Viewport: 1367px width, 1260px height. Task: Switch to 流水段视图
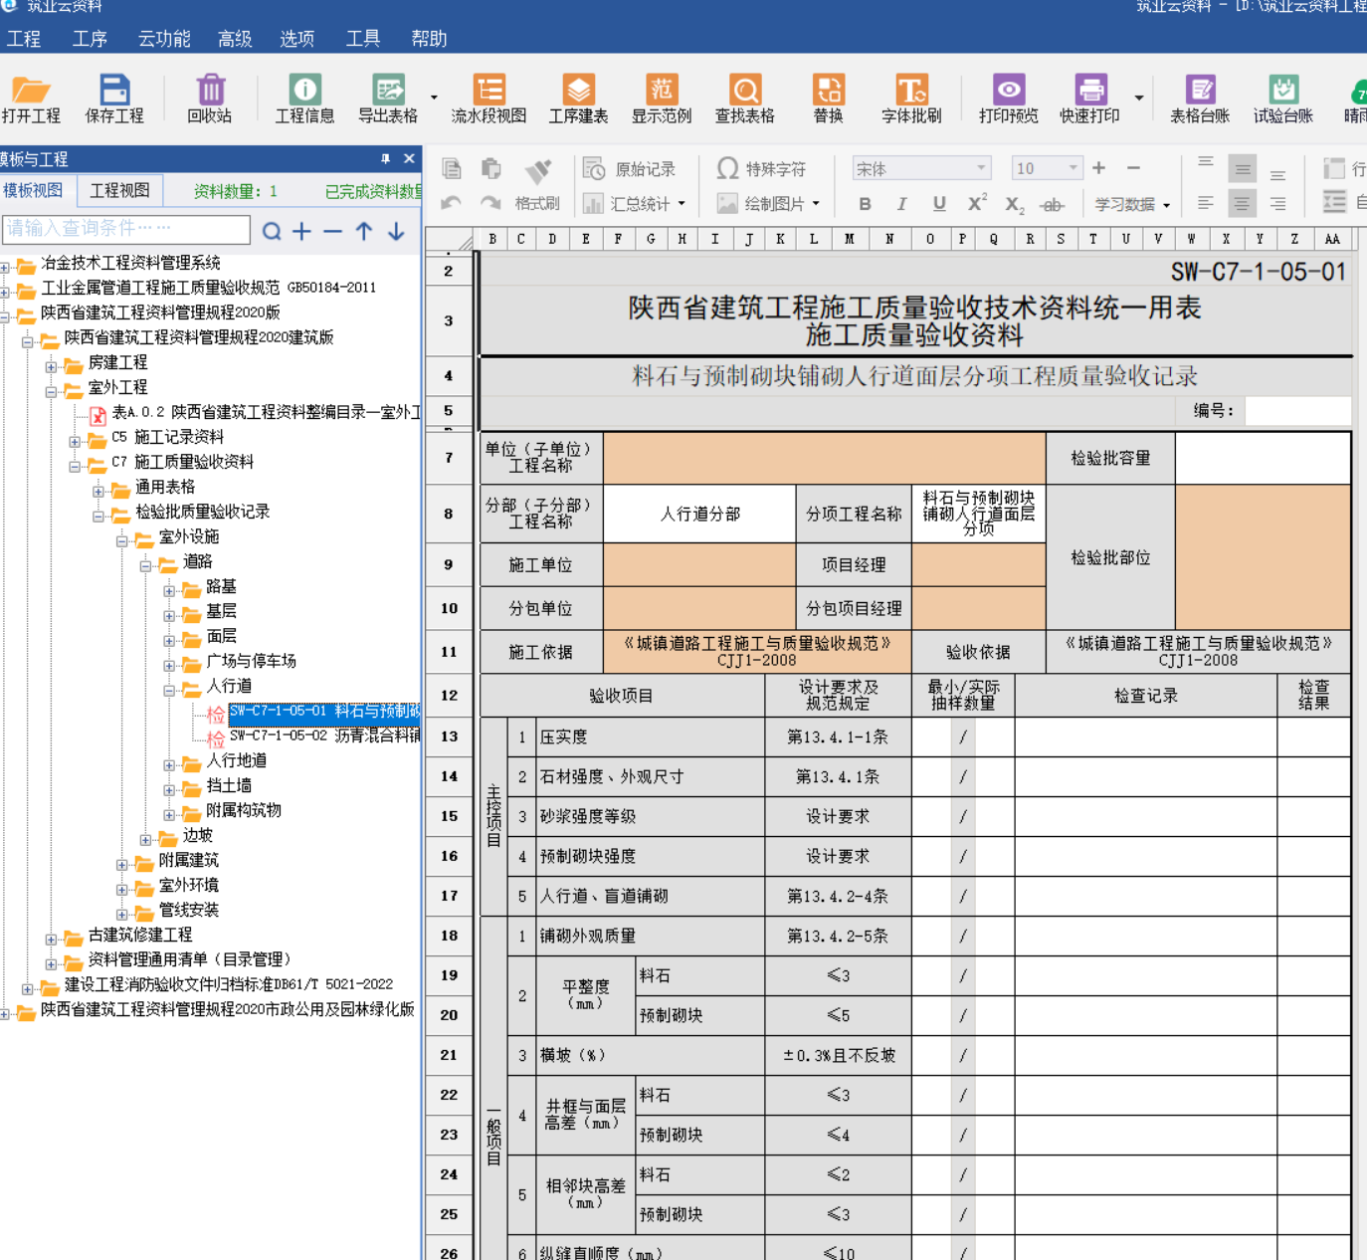pyautogui.click(x=488, y=99)
